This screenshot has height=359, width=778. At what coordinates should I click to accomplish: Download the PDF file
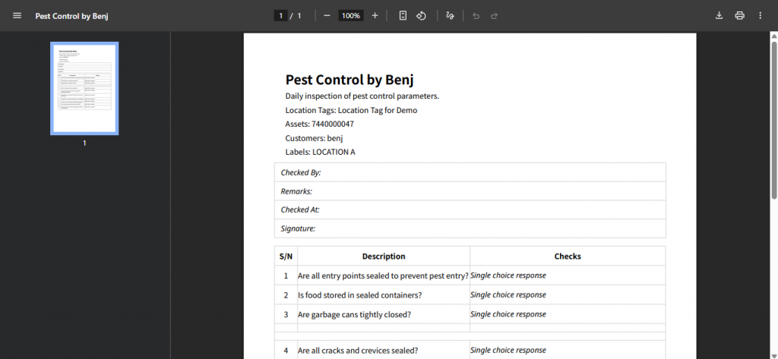[x=719, y=16]
